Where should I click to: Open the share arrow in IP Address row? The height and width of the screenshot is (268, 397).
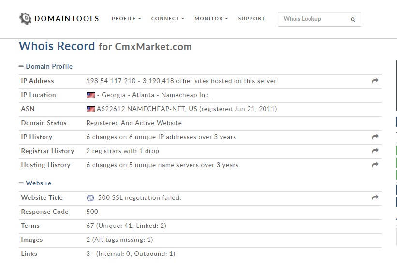point(375,81)
